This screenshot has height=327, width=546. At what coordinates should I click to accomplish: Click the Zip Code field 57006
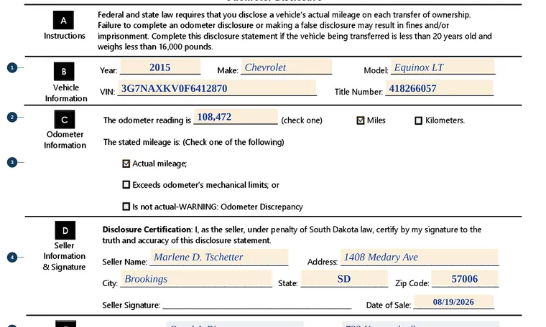click(x=465, y=279)
